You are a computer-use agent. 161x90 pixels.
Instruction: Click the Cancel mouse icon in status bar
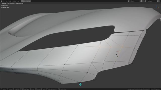(x=8, y=89)
